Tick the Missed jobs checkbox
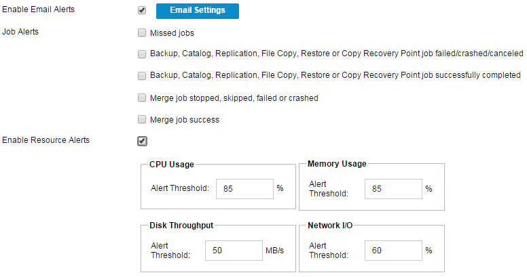The width and height of the screenshot is (527, 277). [142, 33]
